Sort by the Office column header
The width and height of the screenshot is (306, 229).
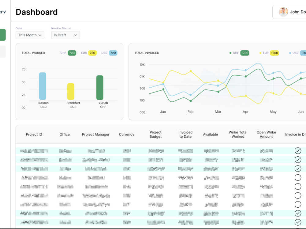pyautogui.click(x=65, y=134)
